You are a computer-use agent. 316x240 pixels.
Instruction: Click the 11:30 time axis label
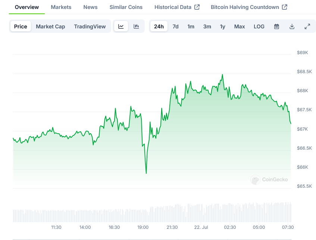coord(56,227)
